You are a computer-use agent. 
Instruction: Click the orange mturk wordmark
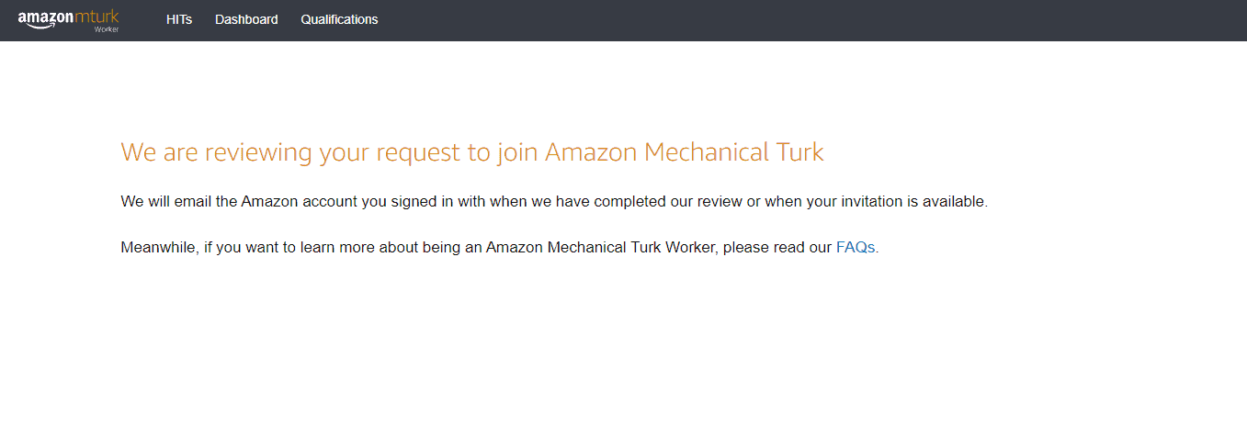click(97, 17)
